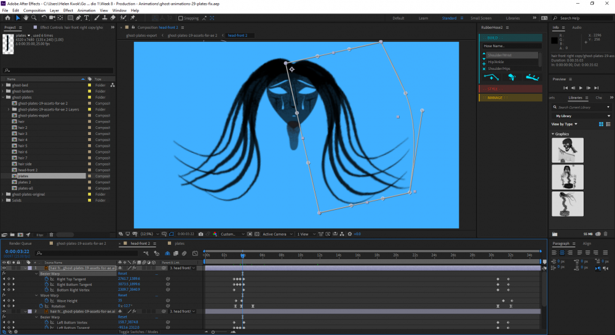
Task: Create new folder in Project panel
Action: (12, 235)
